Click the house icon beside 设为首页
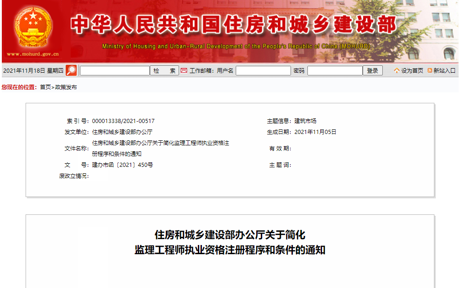The height and width of the screenshot is (288, 460). pyautogui.click(x=397, y=70)
